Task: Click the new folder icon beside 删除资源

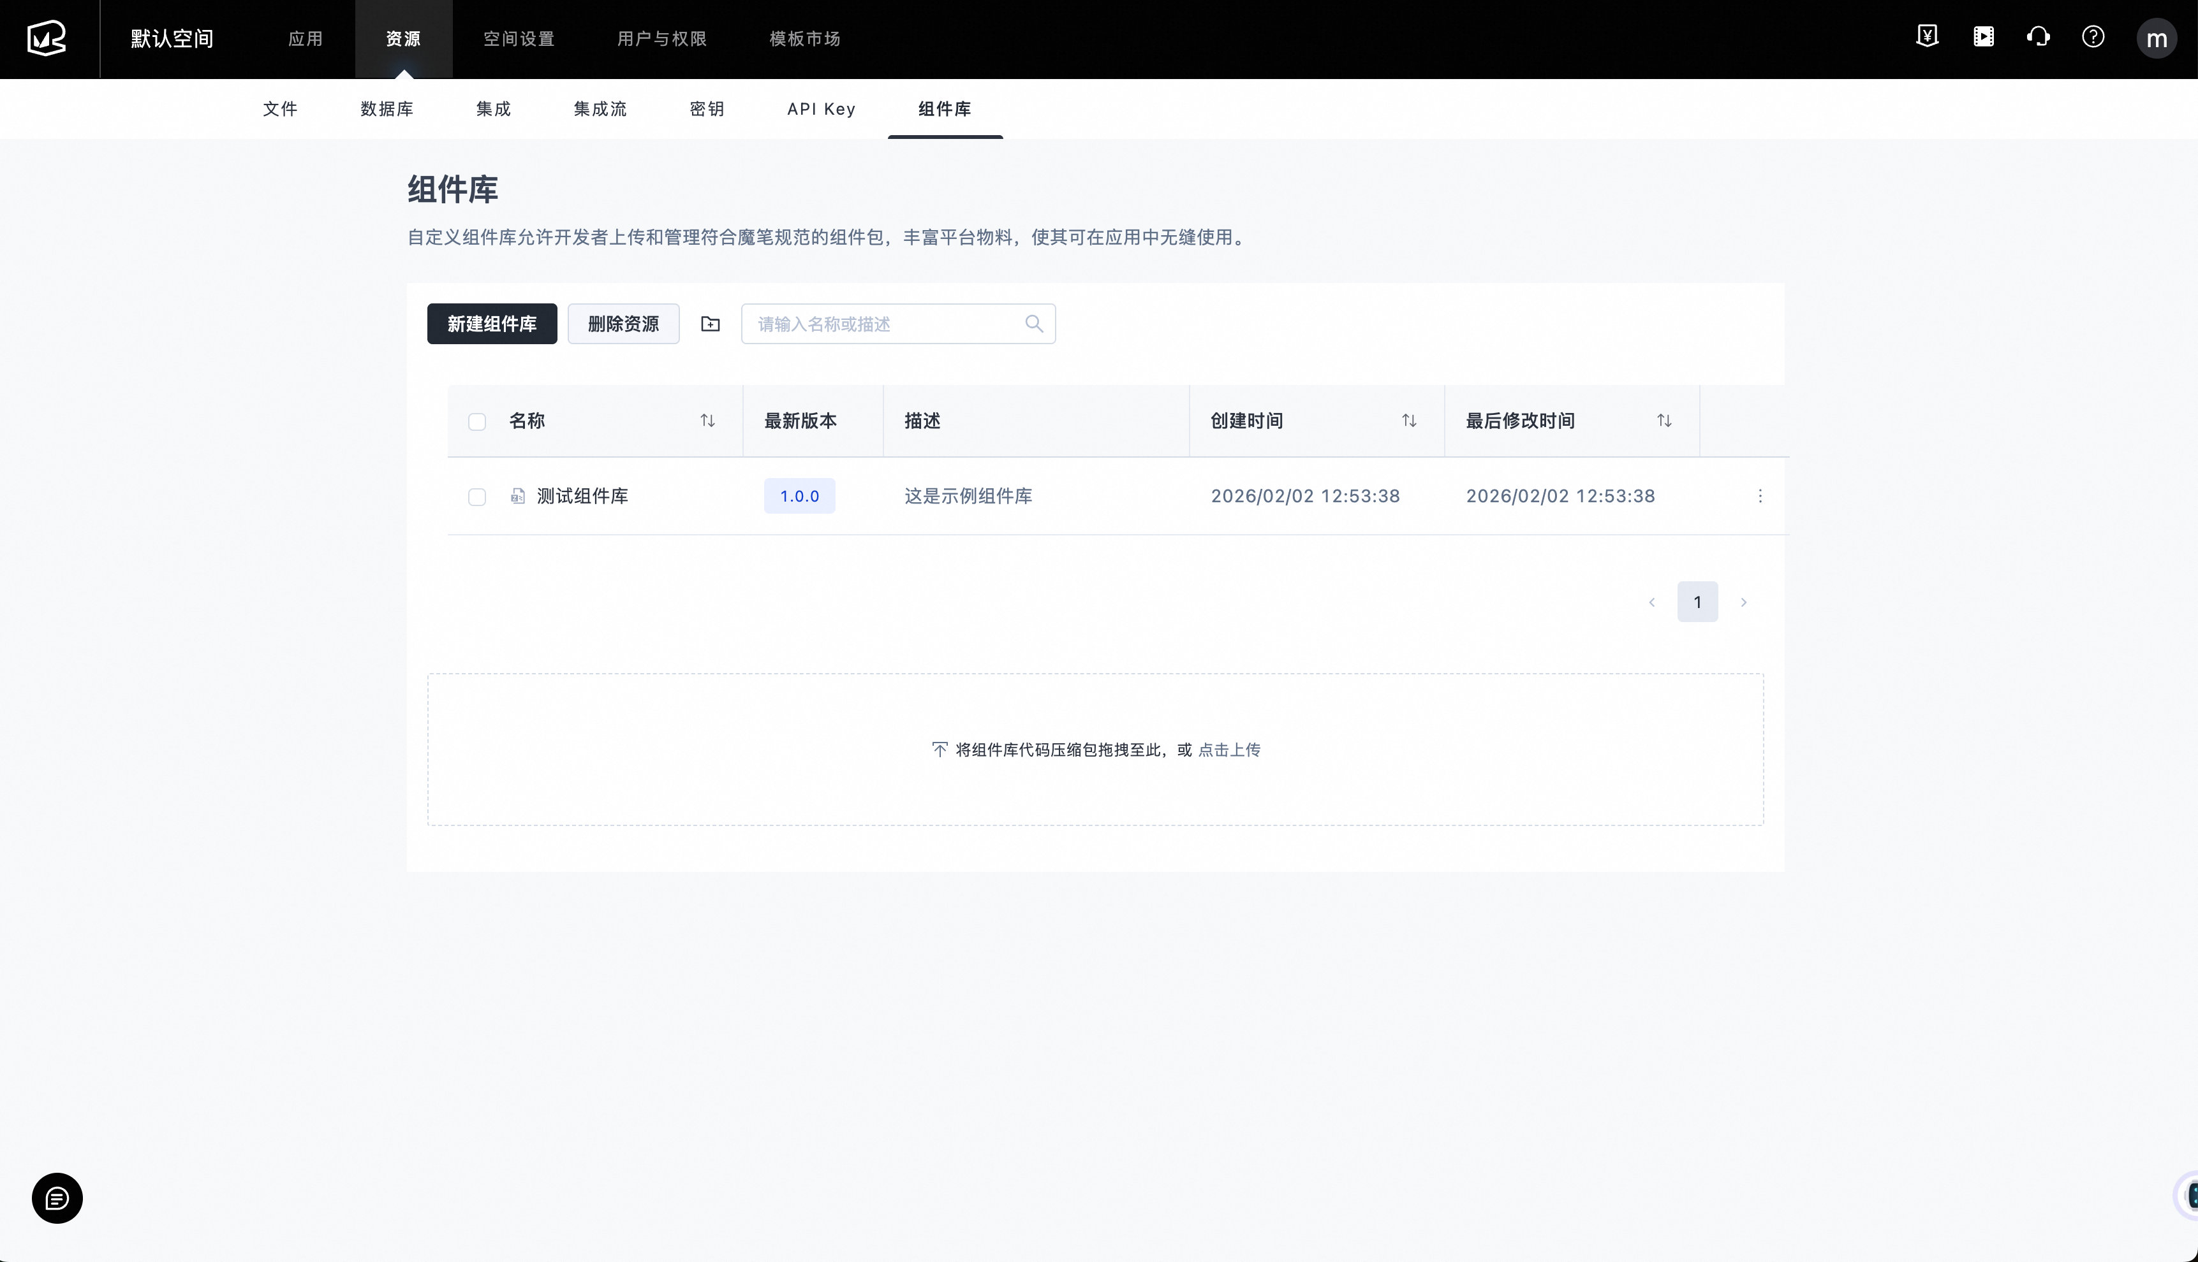Action: coord(711,323)
